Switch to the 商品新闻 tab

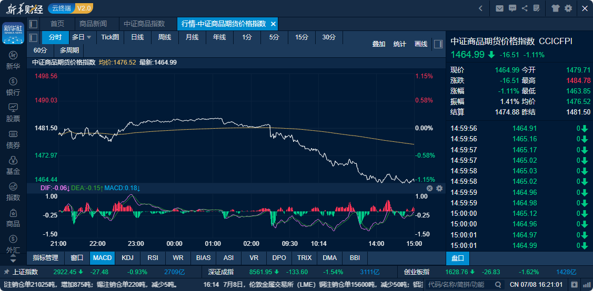(93, 24)
